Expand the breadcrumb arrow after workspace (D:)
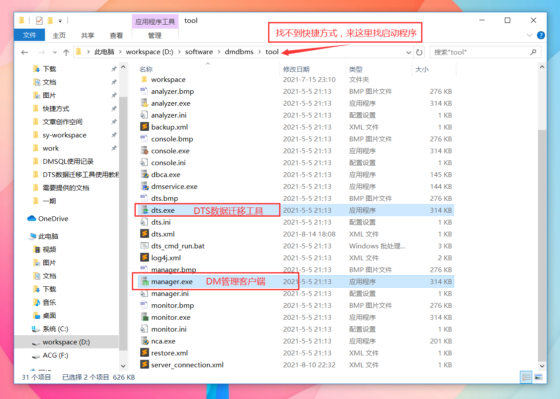The image size is (560, 399). pos(179,52)
